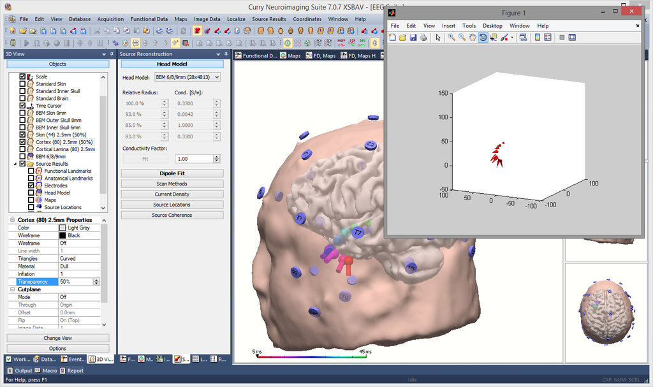Collapse the Source Results tree folder
The height and width of the screenshot is (387, 653).
click(x=15, y=164)
